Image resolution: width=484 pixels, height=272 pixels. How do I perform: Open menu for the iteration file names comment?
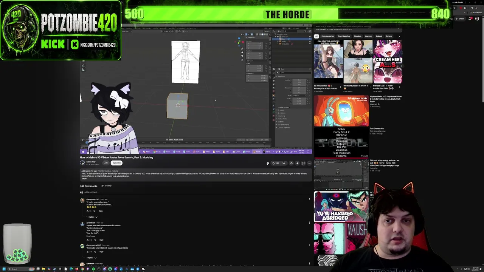coord(309,223)
